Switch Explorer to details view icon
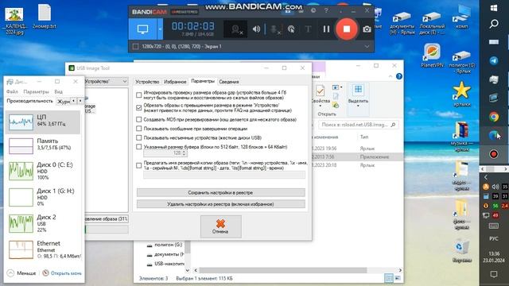This screenshot has height=286, width=509. (x=388, y=278)
